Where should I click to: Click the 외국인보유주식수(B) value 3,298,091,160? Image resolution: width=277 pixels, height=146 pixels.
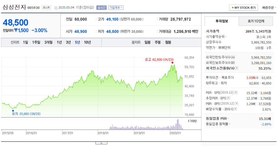click(261, 63)
